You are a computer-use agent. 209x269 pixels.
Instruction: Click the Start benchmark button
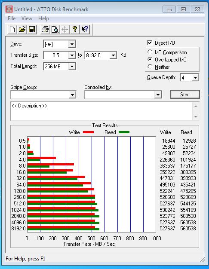(185, 95)
